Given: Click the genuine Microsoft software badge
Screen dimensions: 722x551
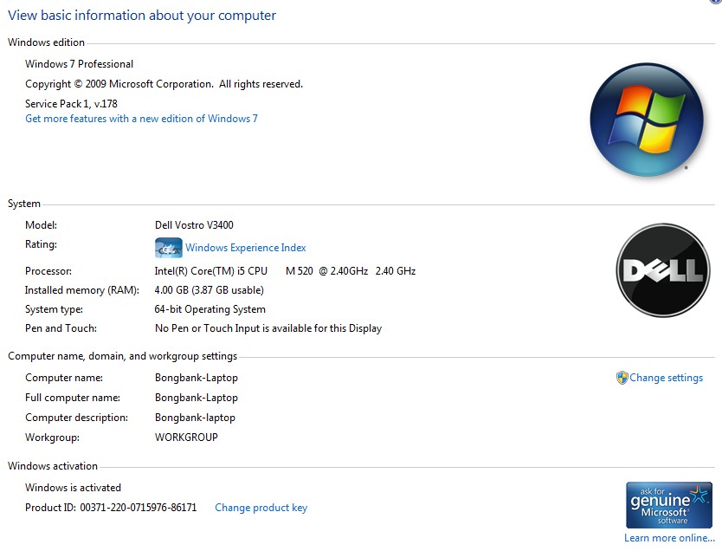Looking at the screenshot, I should [x=669, y=504].
